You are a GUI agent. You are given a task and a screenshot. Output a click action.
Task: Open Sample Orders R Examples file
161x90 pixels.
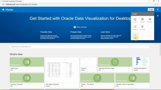tap(133, 80)
